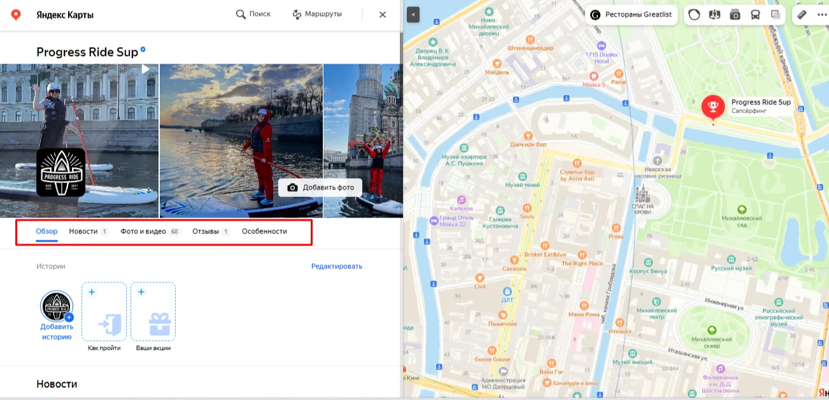Toggle public transport bus layer

[x=755, y=15]
